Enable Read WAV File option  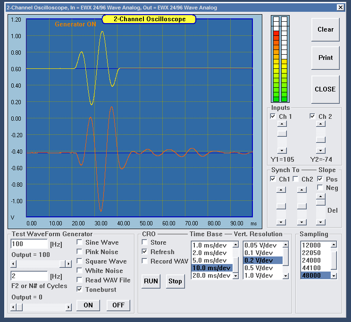click(x=79, y=280)
